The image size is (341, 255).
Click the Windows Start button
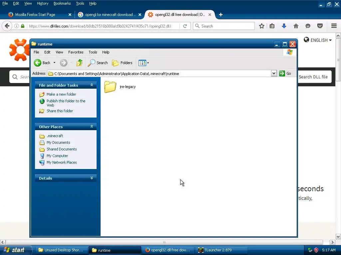[x=16, y=250]
